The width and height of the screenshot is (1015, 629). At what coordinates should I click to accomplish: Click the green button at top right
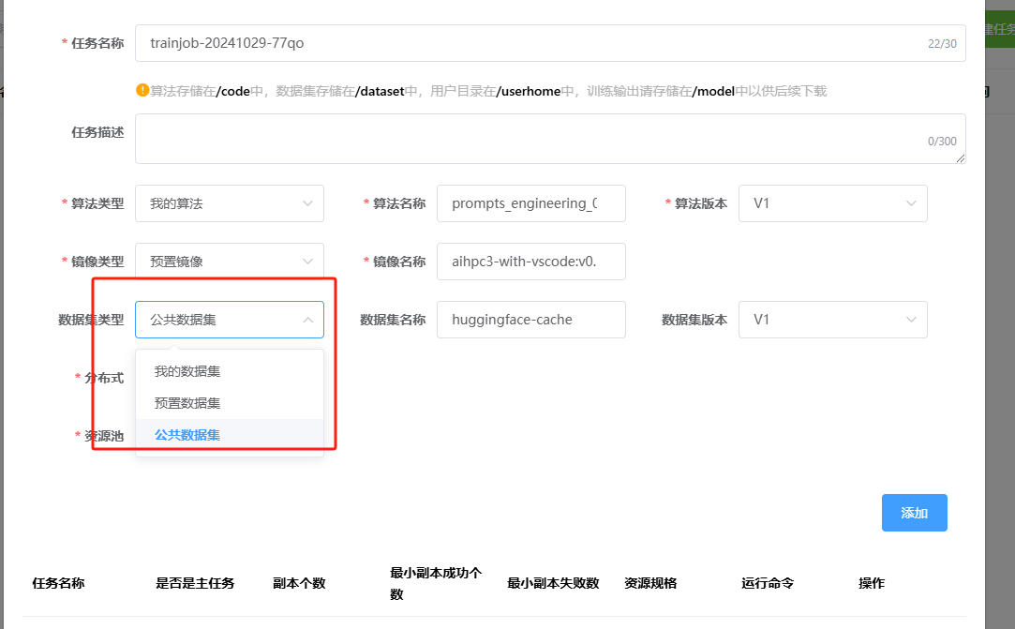(x=999, y=29)
